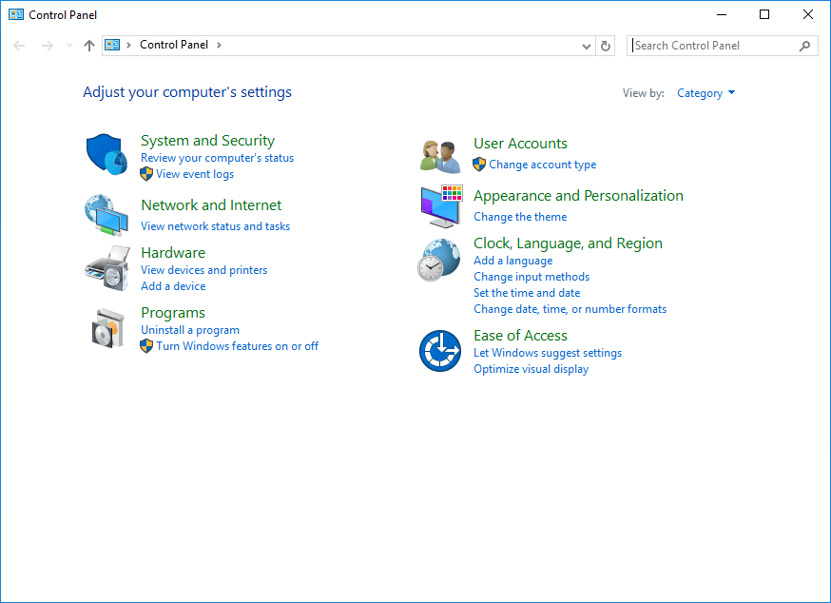831x603 pixels.
Task: Refresh the Control Panel address bar
Action: (x=607, y=46)
